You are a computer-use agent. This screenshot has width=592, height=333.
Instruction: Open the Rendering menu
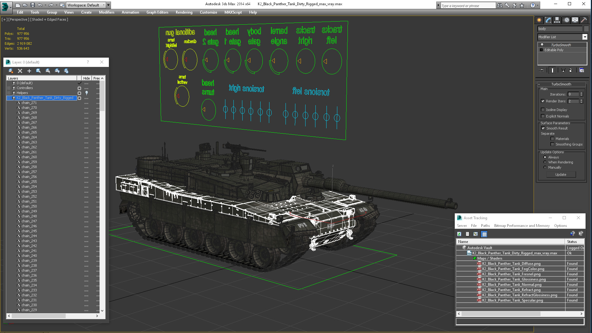(184, 12)
